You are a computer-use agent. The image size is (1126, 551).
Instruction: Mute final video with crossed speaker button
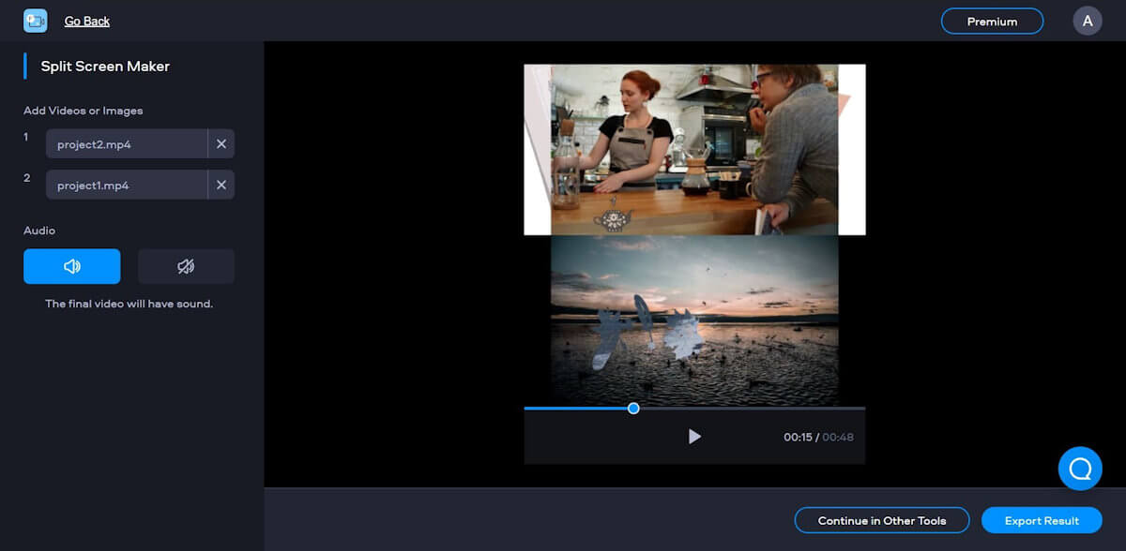[186, 266]
